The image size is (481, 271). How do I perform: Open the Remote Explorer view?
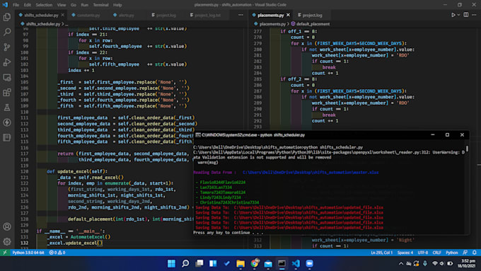click(7, 77)
